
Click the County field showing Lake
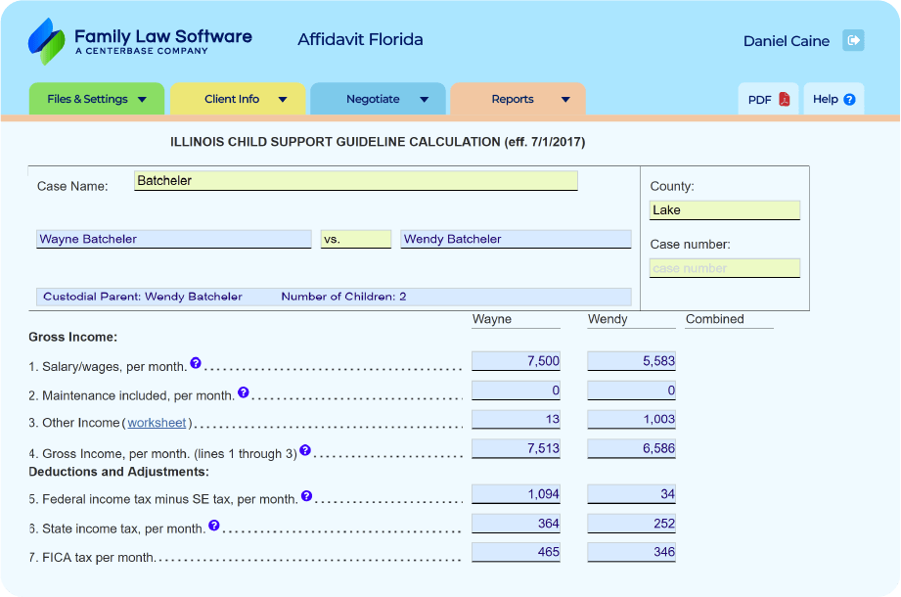(724, 210)
